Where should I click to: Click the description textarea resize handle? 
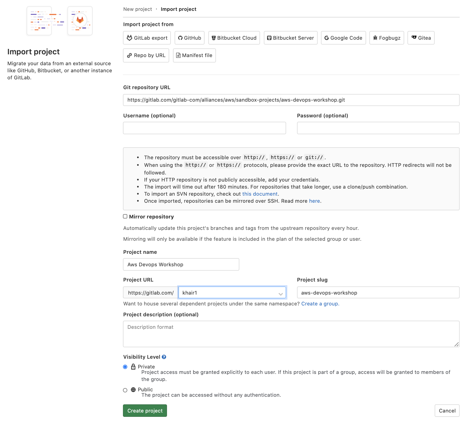click(457, 344)
